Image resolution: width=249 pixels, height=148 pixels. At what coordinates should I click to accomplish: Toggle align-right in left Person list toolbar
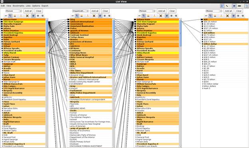coord(42,16)
